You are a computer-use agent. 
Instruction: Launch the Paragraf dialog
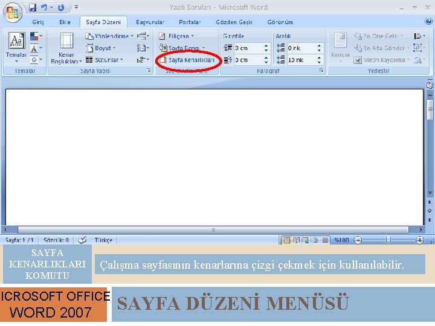tap(321, 71)
